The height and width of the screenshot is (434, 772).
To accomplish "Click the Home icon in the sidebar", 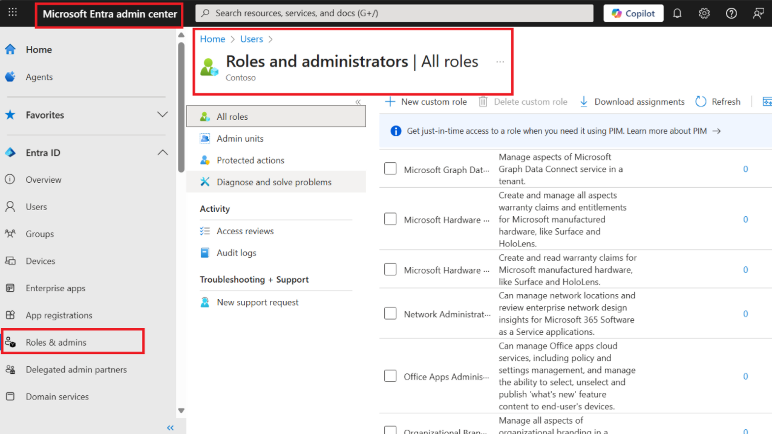I will pyautogui.click(x=10, y=50).
